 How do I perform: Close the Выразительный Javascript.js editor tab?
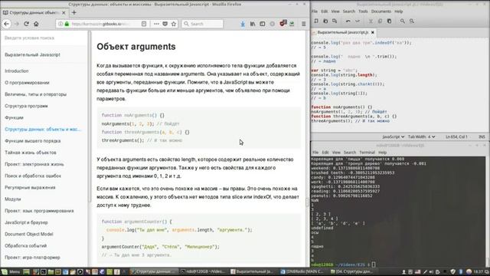coord(373,32)
